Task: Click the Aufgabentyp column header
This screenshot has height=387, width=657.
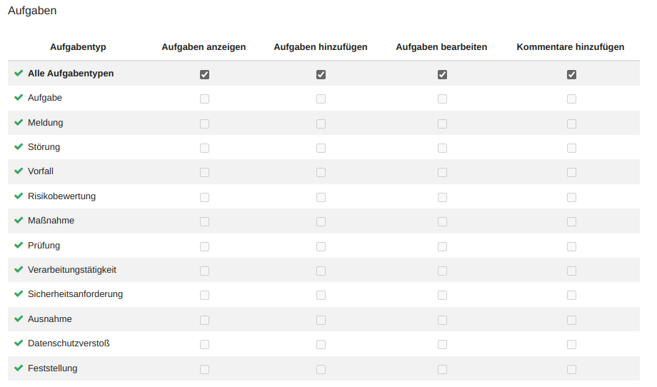Action: 78,47
